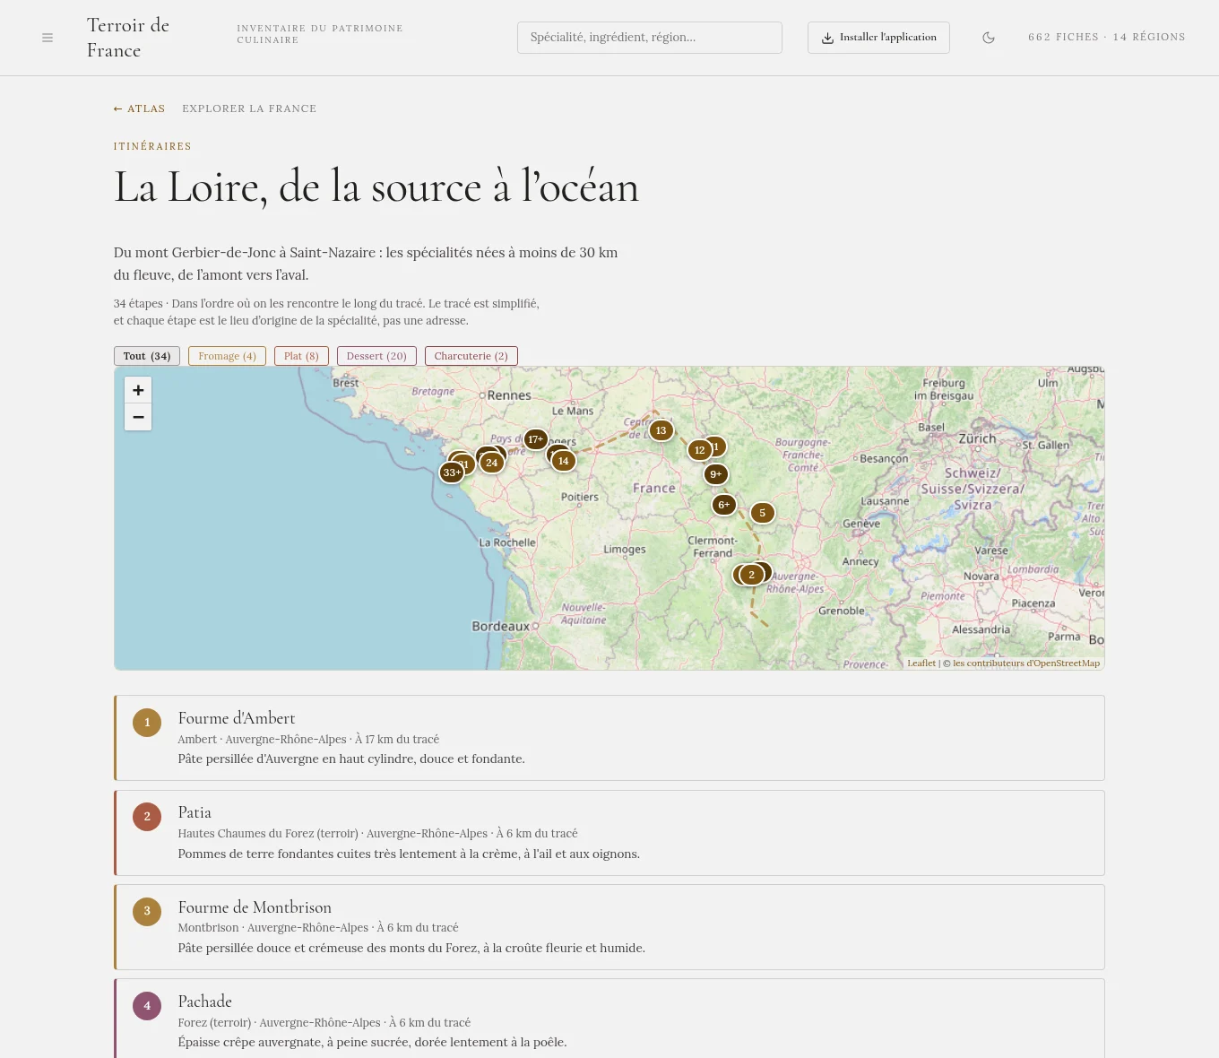
Task: Open the hamburger menu
Action: click(48, 38)
